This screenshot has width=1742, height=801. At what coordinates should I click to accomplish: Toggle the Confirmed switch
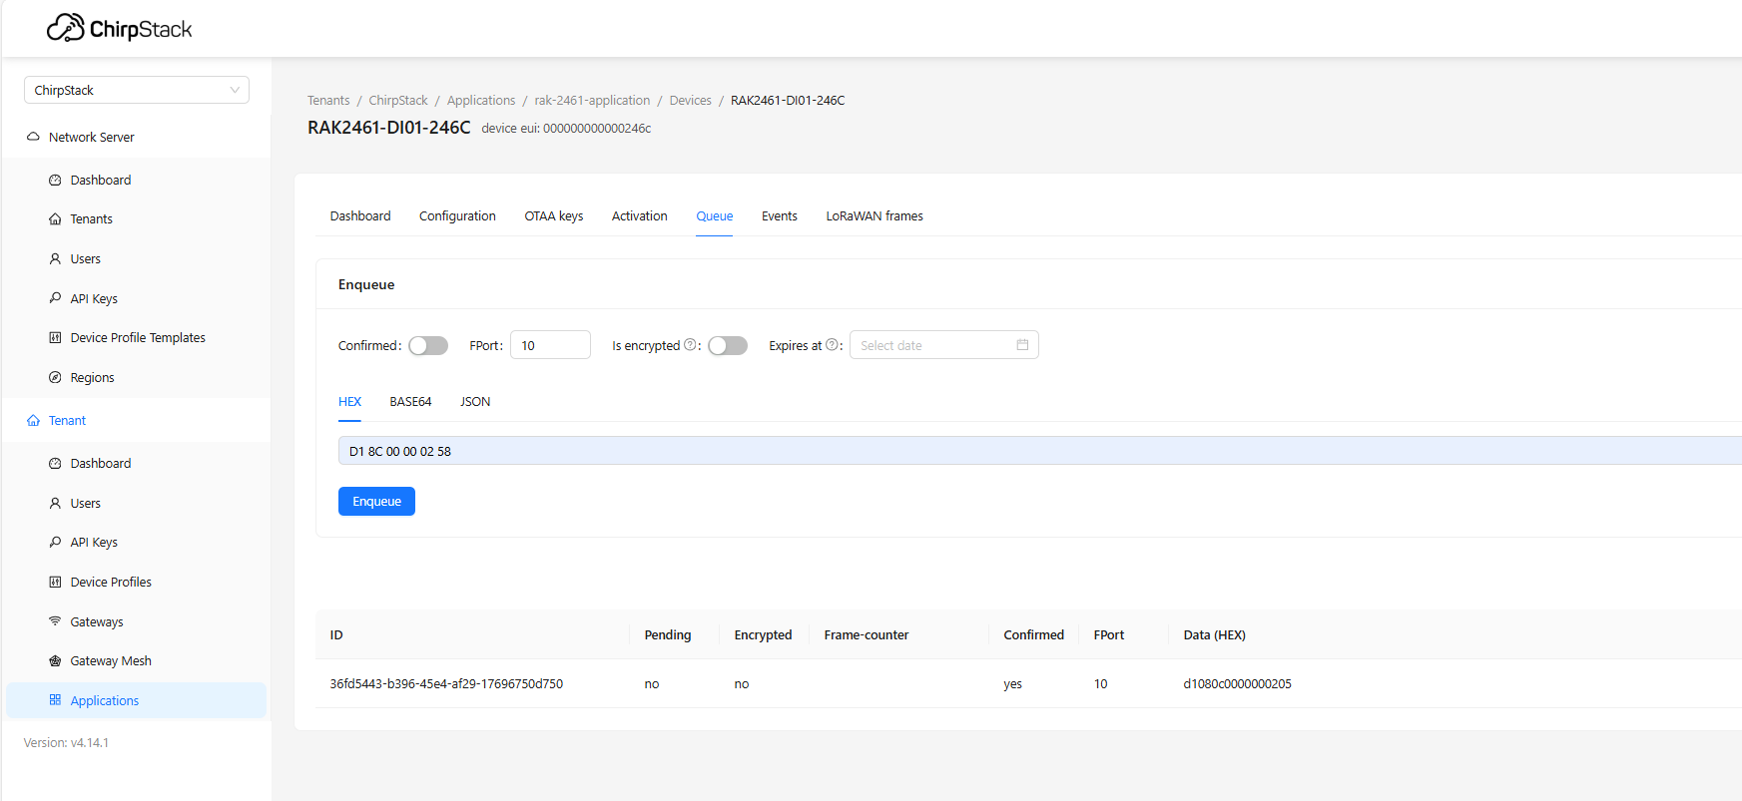tap(428, 345)
